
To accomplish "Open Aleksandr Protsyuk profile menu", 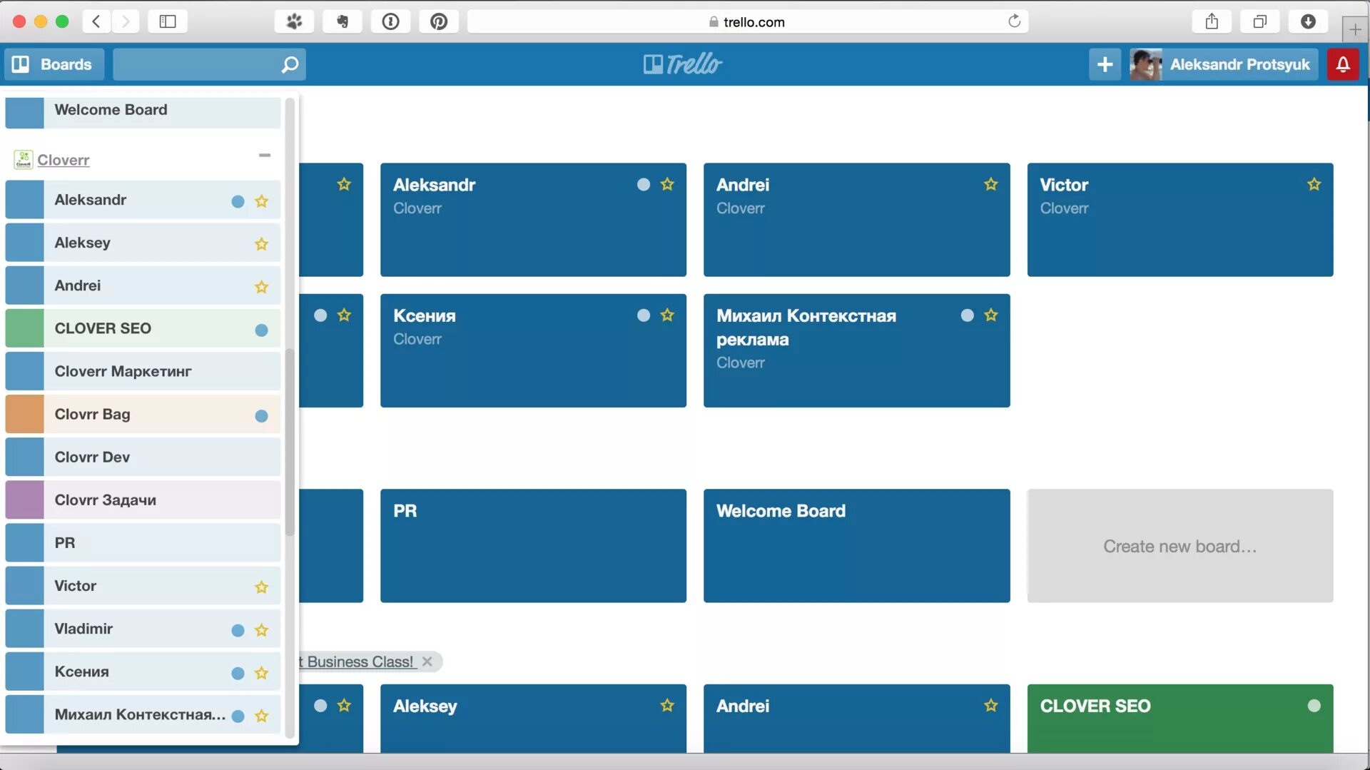I will [1223, 64].
